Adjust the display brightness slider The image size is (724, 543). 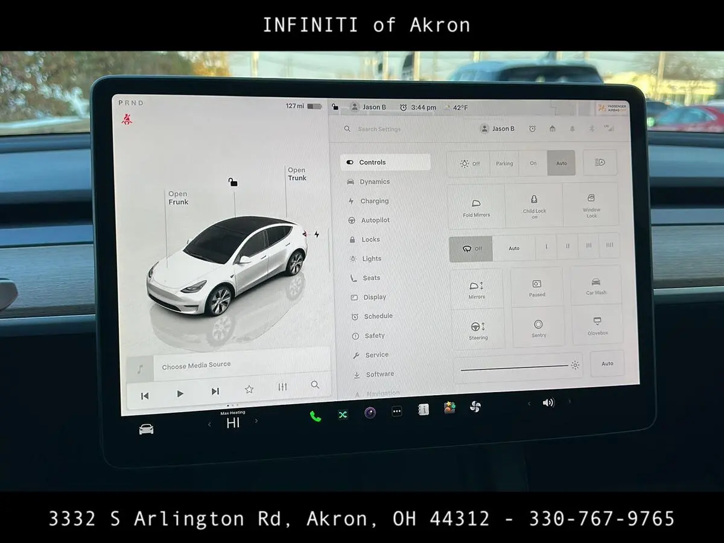tap(514, 367)
